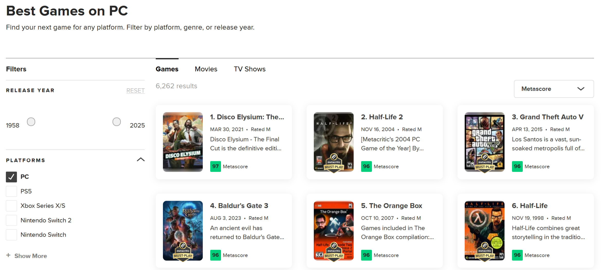Click the Disco Elysium description text
The width and height of the screenshot is (603, 270).
(246, 144)
